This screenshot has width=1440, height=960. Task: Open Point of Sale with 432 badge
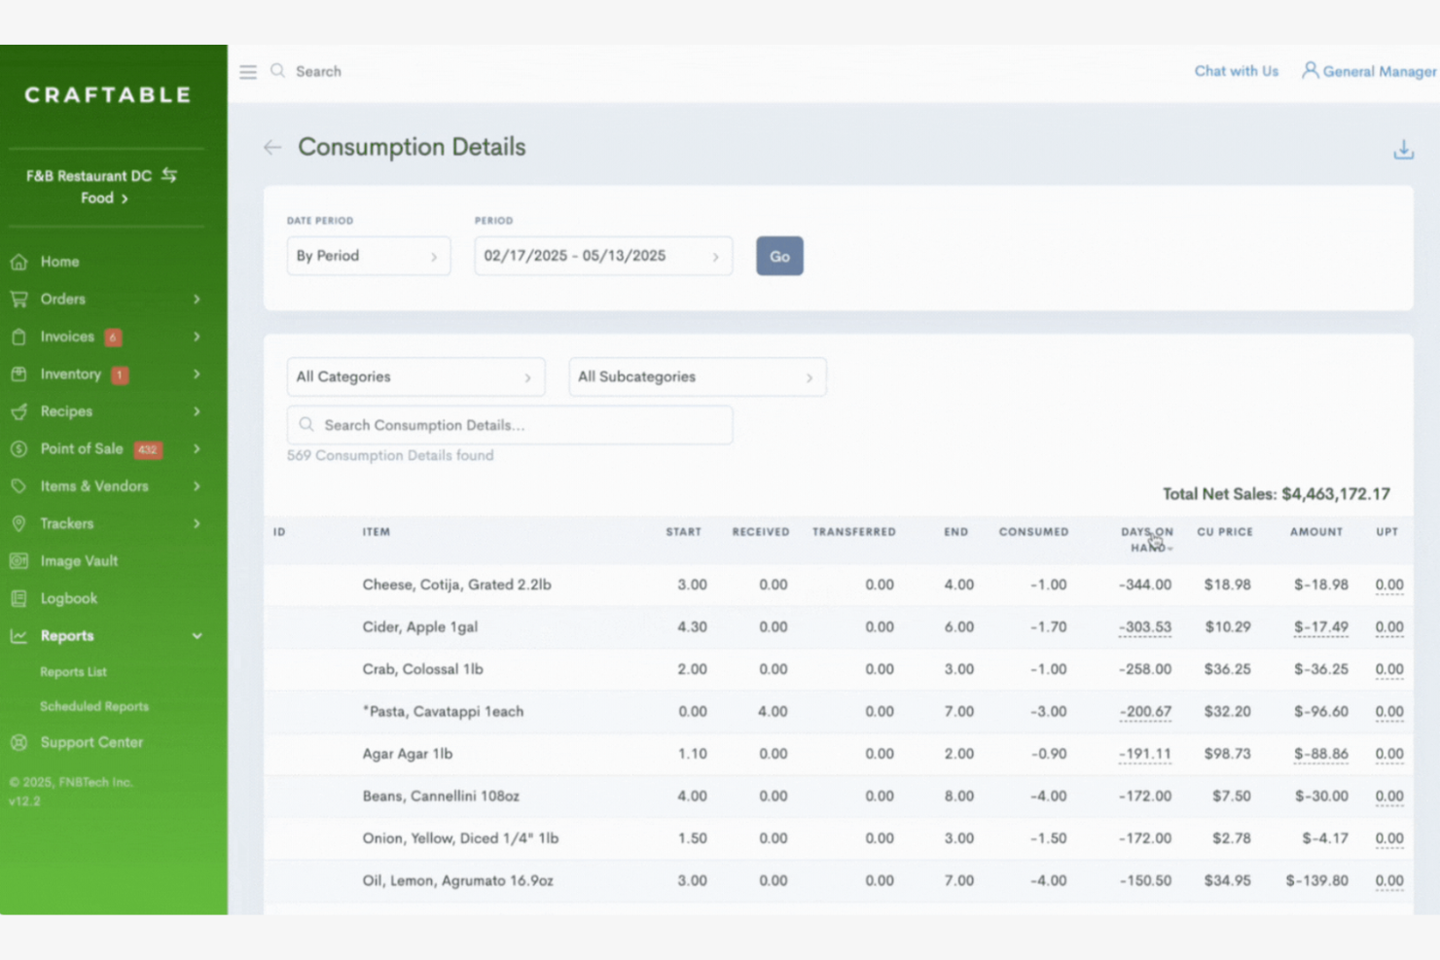(x=83, y=448)
